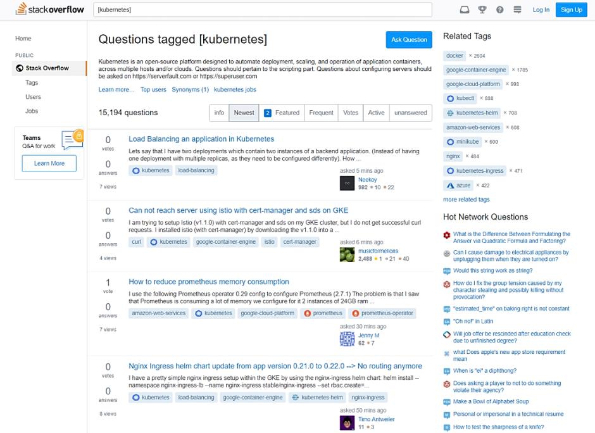Click the azure related tag
The height and width of the screenshot is (433, 595).
tap(458, 185)
